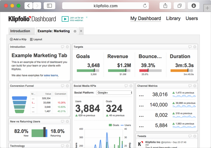Dismiss the intro webinar banner
This screenshot has height=148, width=211.
point(87,17)
